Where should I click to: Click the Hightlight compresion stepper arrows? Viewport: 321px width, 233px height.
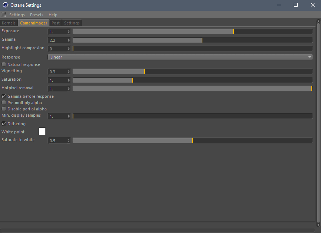[69, 49]
